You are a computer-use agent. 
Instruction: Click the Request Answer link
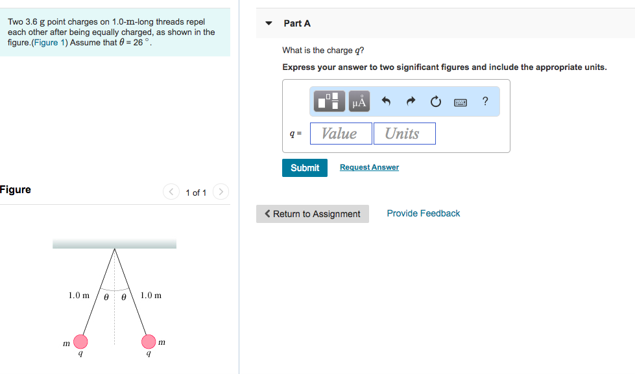(x=369, y=167)
